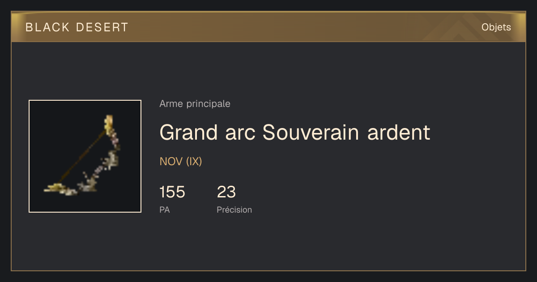The width and height of the screenshot is (537, 282).
Task: Select the NOV (IX) enhancement level
Action: click(x=181, y=162)
